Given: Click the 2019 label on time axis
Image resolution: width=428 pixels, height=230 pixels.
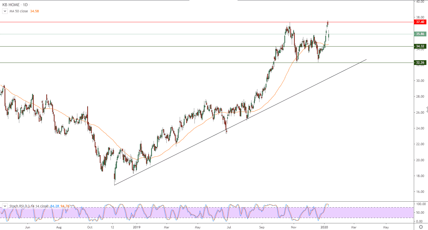Looking at the screenshot, I should 137,227.
